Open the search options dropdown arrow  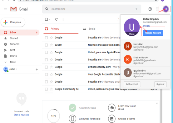tap(136, 9)
